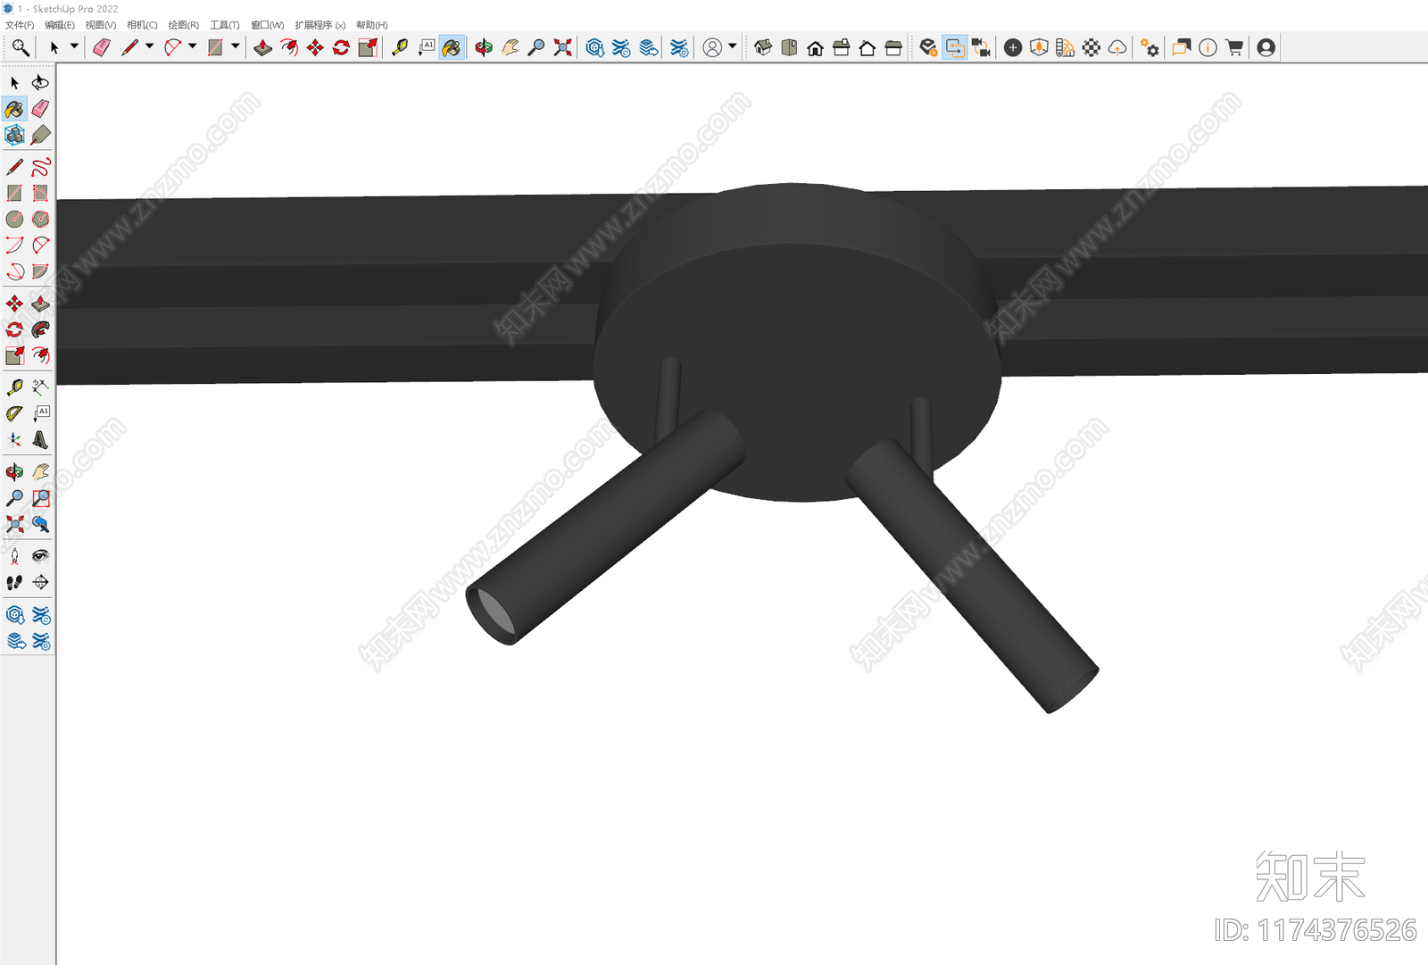Select the Polygon tool in left panel
1428x965 pixels.
(40, 219)
